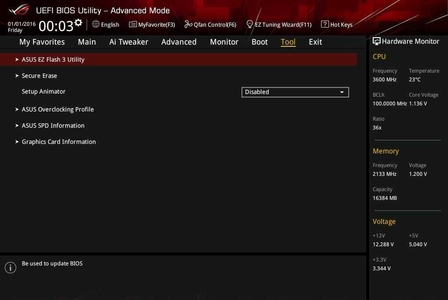Screen dimensions: 448x300
Task: Switch to the Ai Tweaker tab
Action: click(x=129, y=42)
